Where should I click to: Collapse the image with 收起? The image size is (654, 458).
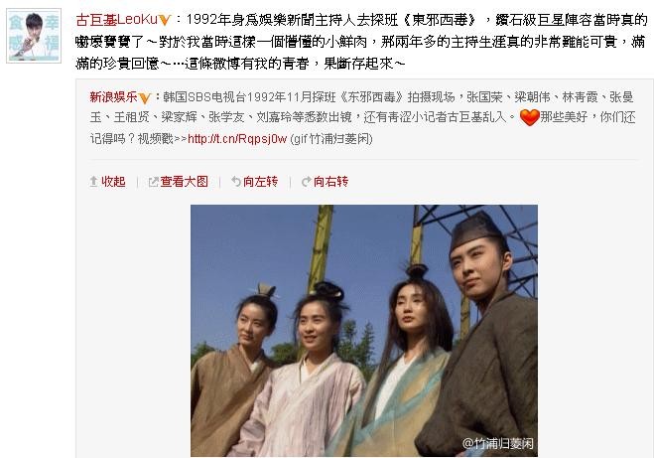[113, 182]
